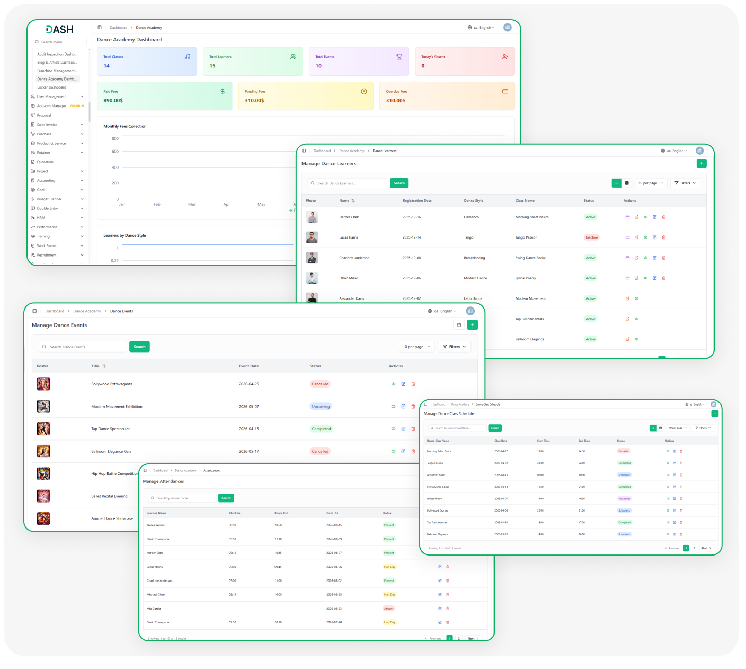Edit the Bollywood Extravaganza event
Image resolution: width=746 pixels, height=669 pixels.
click(403, 384)
